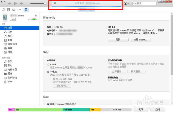Screen dimensions: 173x114
Task: Click the 应用 green storage bar segment
Action: [x=39, y=110]
